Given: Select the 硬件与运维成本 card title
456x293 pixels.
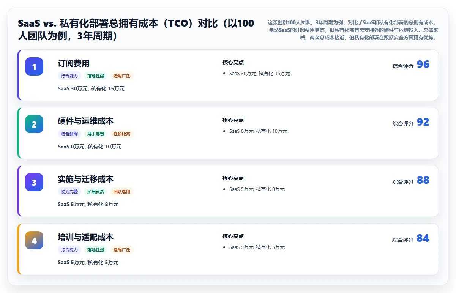Looking at the screenshot, I should click(x=85, y=121).
